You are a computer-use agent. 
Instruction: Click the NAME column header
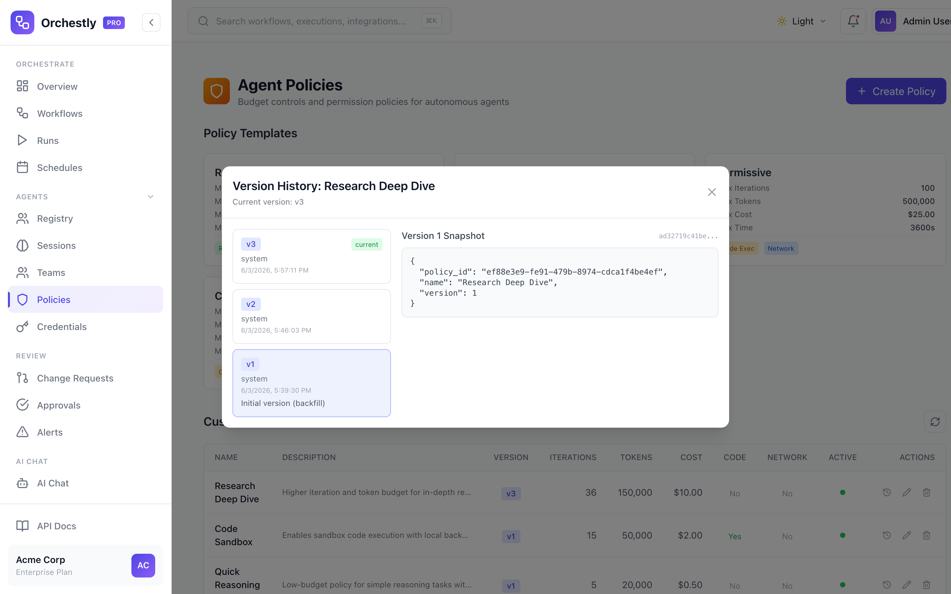(226, 457)
